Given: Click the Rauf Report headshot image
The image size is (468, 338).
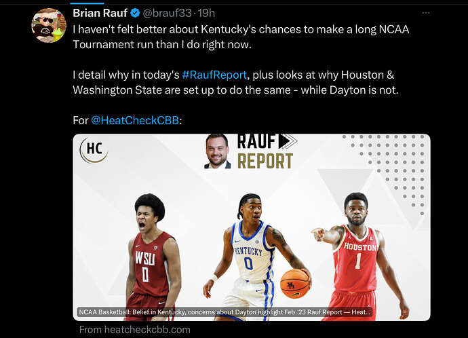Looking at the screenshot, I should click(x=217, y=151).
